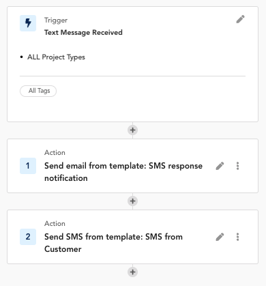This screenshot has height=286, width=266.
Task: Edit the Send email from template action
Action: tap(220, 166)
